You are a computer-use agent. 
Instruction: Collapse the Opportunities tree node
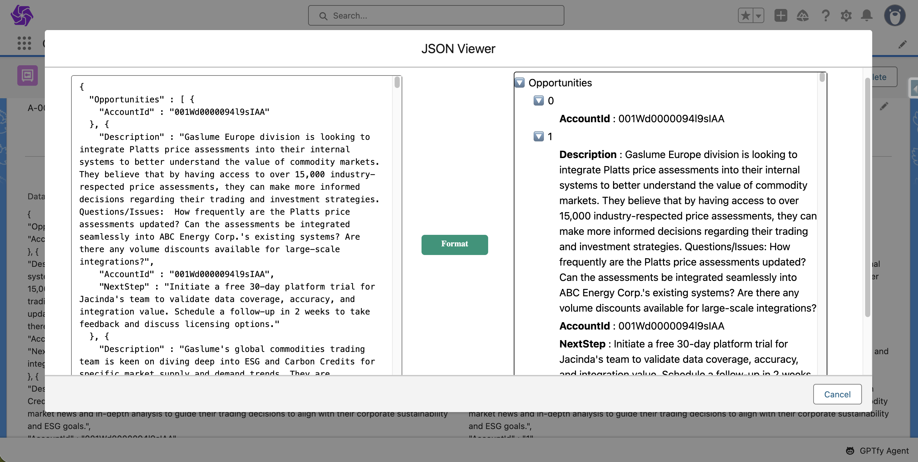(520, 83)
